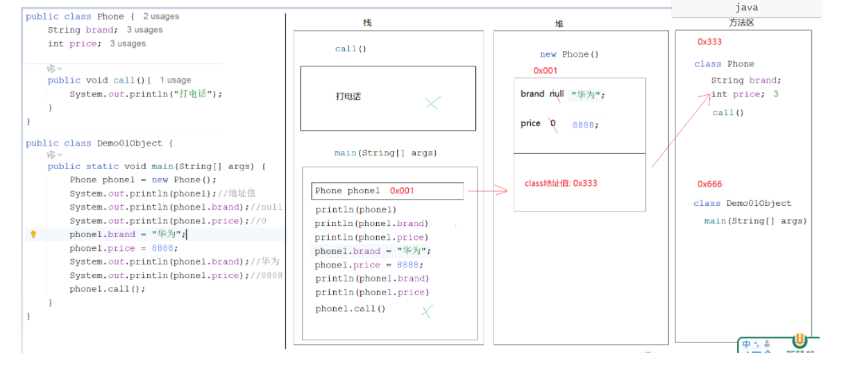Click the red 0x666 address in the method area
This screenshot has width=844, height=366.
[709, 184]
